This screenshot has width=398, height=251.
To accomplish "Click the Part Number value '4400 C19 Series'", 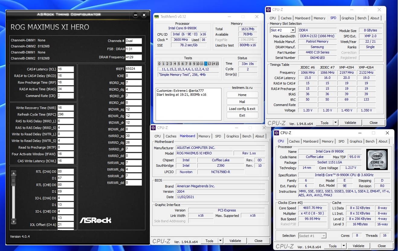I will [317, 52].
